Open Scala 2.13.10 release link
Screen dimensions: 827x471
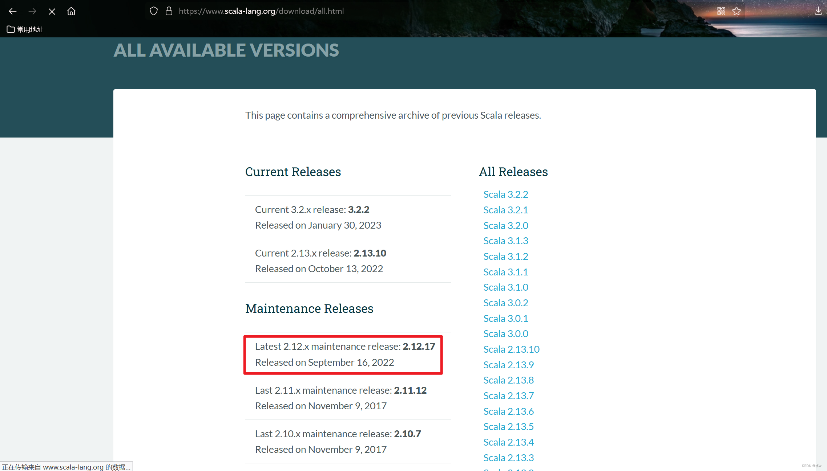pos(511,349)
